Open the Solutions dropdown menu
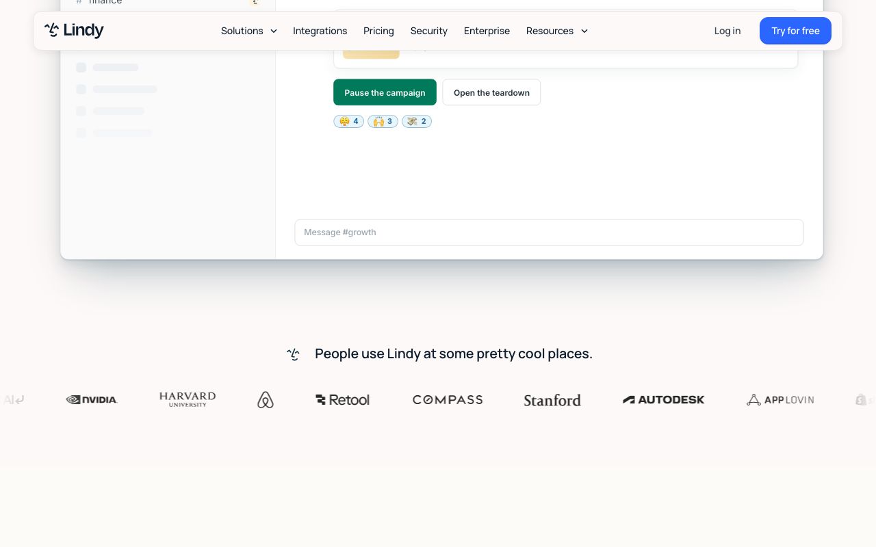 coord(249,31)
